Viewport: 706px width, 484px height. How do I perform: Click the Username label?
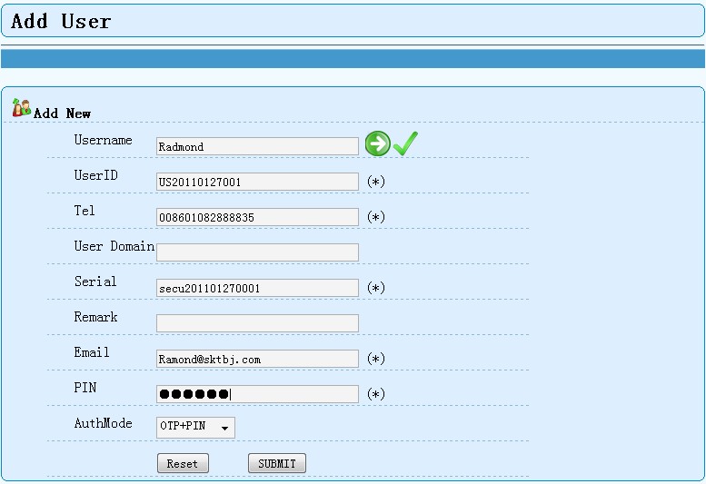103,140
